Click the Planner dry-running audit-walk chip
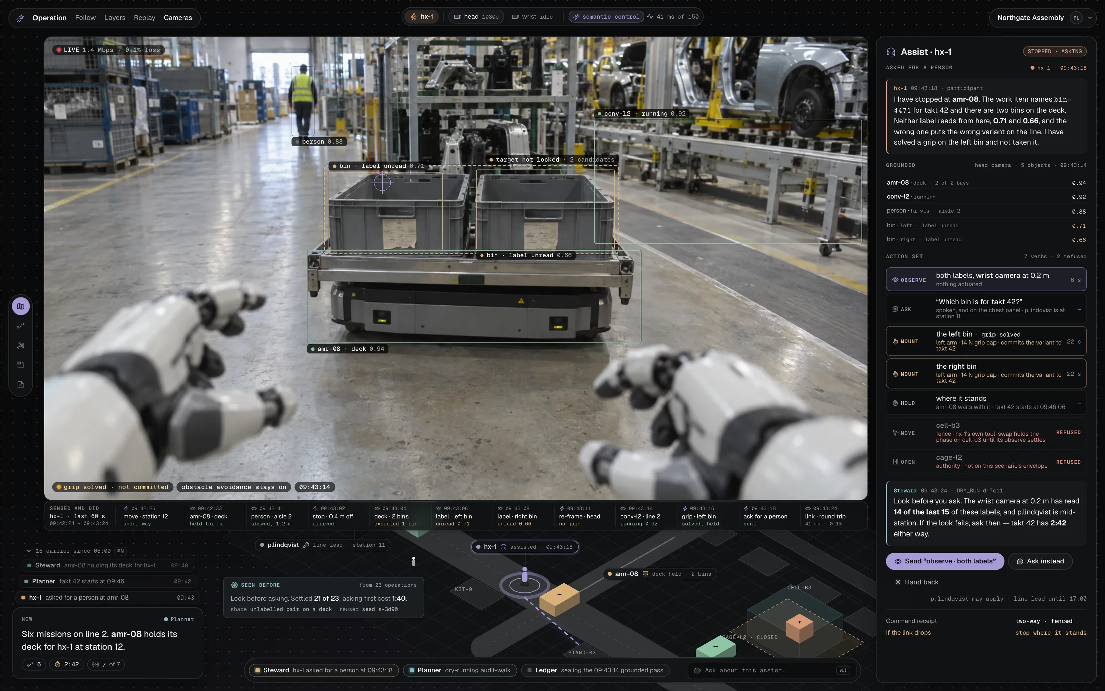The image size is (1105, 691). pyautogui.click(x=460, y=670)
